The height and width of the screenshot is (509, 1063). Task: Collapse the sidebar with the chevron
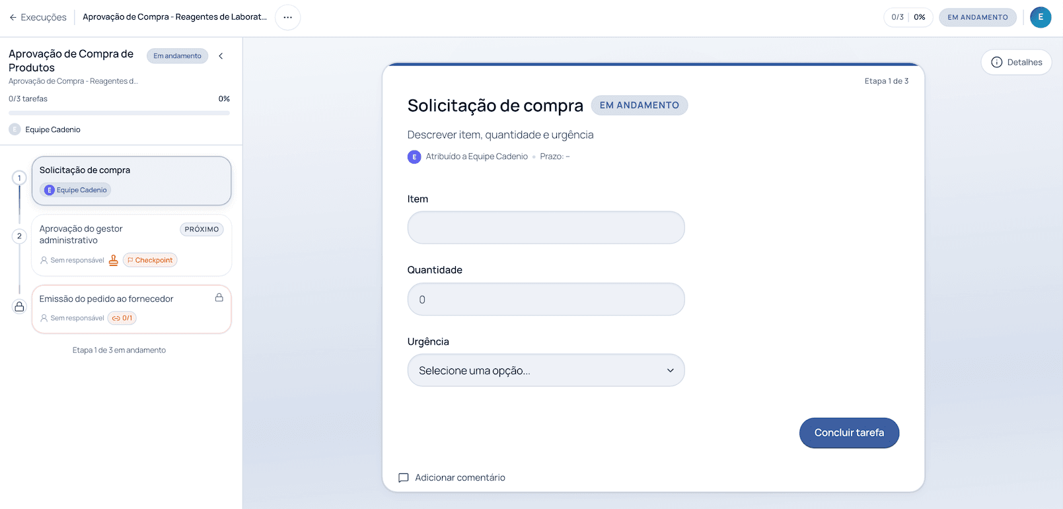(x=221, y=56)
